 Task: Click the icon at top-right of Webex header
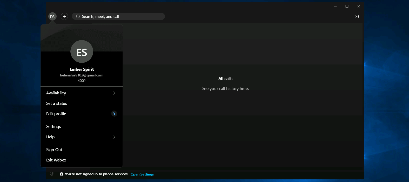(x=357, y=17)
